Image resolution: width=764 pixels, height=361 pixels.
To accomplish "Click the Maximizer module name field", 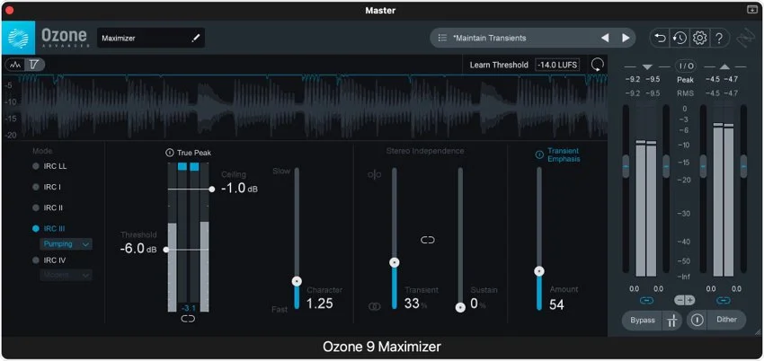I will click(151, 38).
